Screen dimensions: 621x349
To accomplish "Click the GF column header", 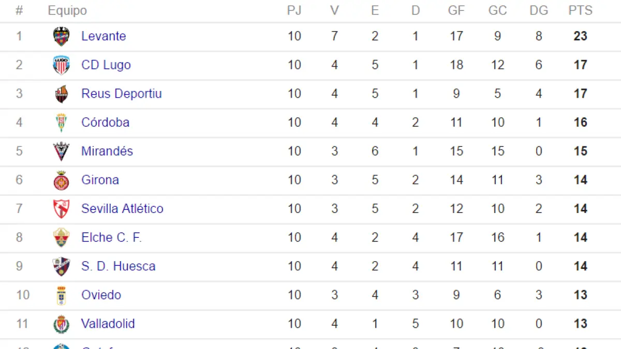I will [x=456, y=10].
